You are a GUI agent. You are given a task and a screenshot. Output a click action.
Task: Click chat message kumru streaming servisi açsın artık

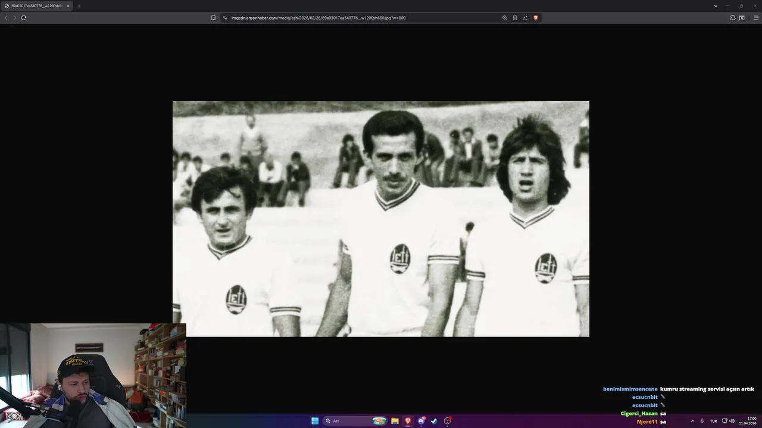point(707,389)
